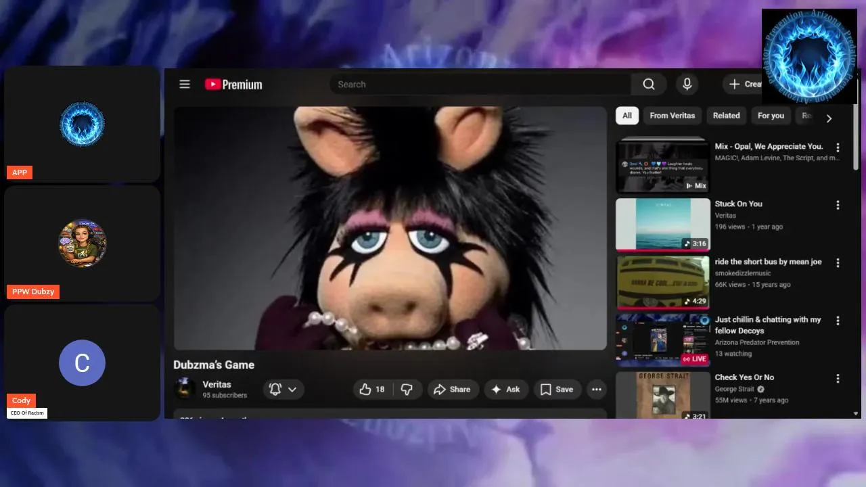Save video to playlist

557,389
